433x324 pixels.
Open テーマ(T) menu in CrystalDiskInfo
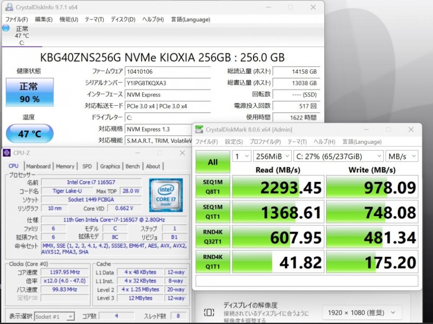click(94, 19)
